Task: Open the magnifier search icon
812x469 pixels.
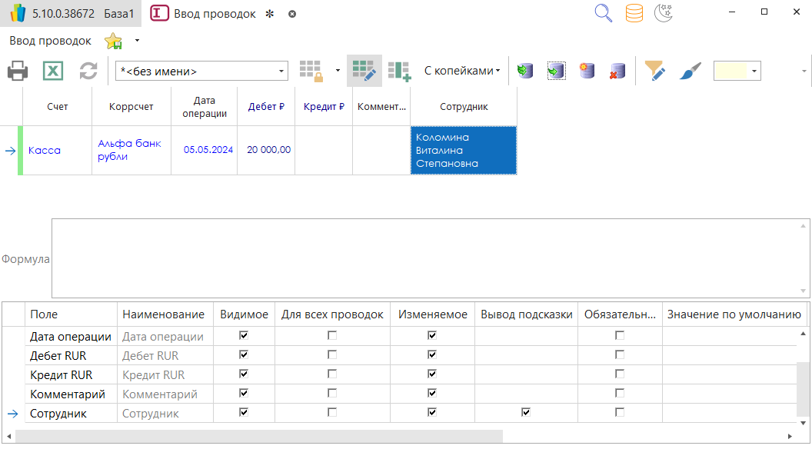Action: pos(604,13)
